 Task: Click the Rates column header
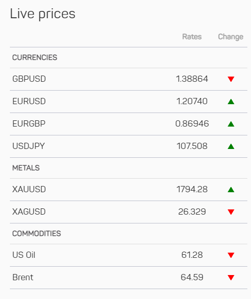(x=192, y=36)
